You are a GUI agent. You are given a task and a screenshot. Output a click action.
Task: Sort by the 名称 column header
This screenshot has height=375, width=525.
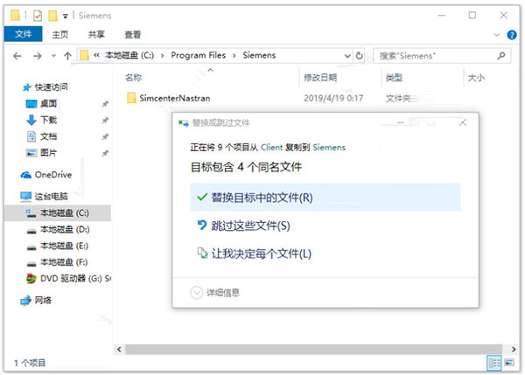tap(134, 78)
